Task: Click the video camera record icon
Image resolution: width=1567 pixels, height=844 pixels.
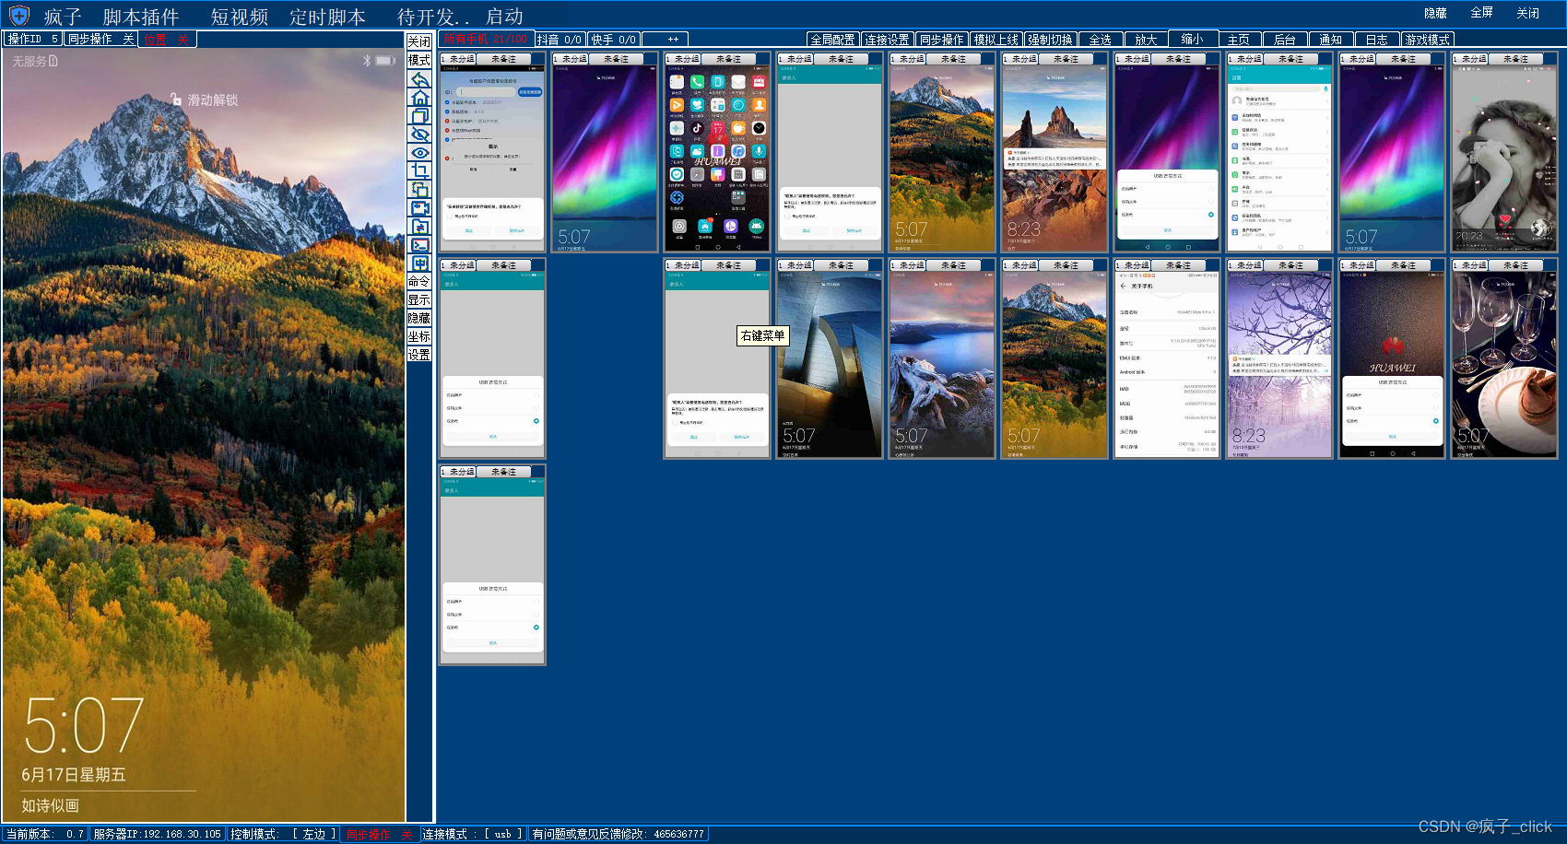Action: tap(419, 208)
